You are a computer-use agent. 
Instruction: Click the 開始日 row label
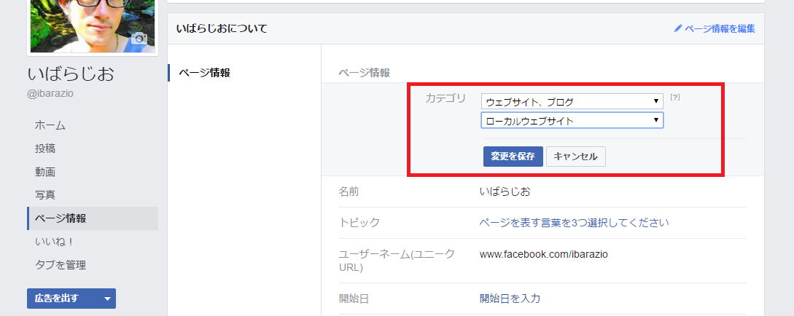point(354,299)
